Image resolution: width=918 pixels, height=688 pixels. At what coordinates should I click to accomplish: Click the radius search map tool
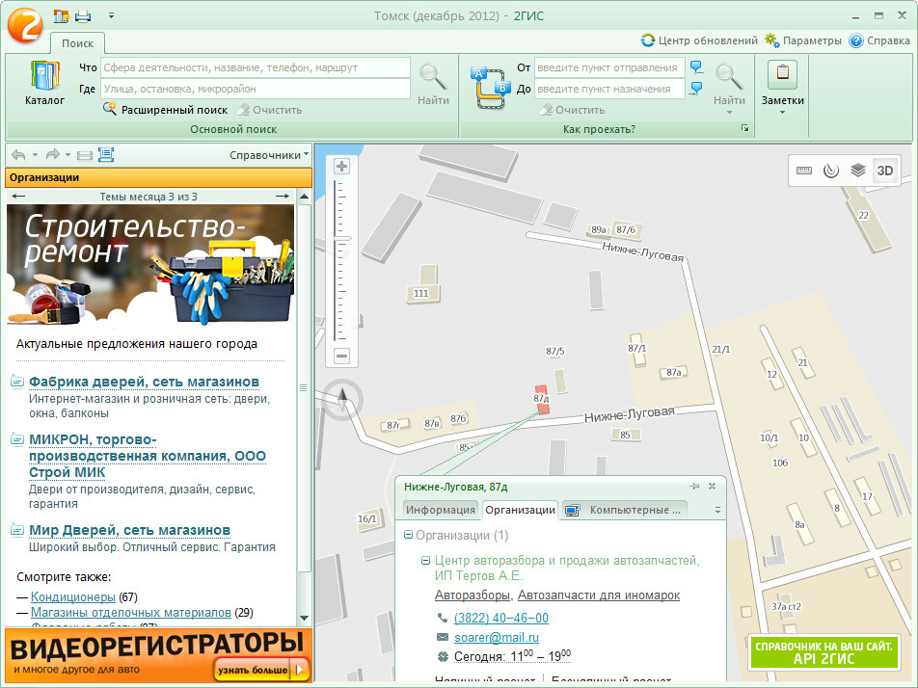(x=831, y=171)
